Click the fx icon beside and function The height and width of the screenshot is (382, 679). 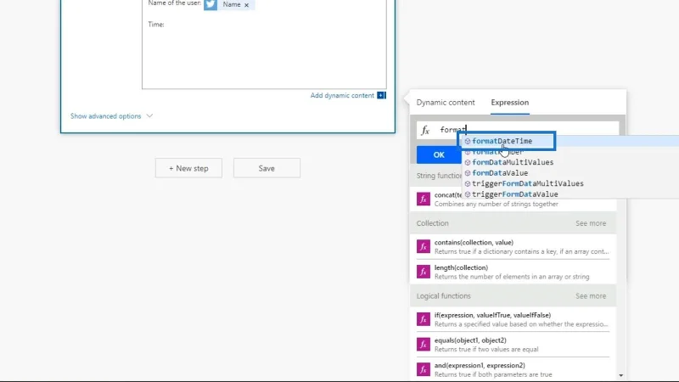click(x=423, y=369)
